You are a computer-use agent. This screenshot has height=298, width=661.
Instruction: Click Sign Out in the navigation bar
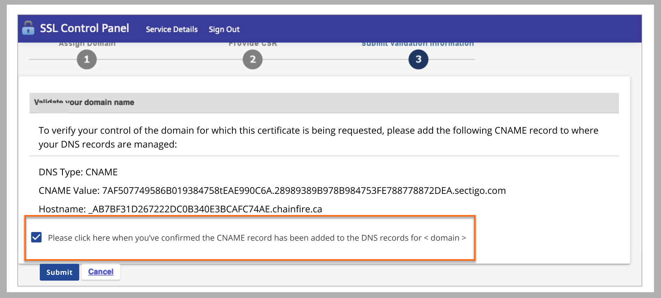(224, 29)
